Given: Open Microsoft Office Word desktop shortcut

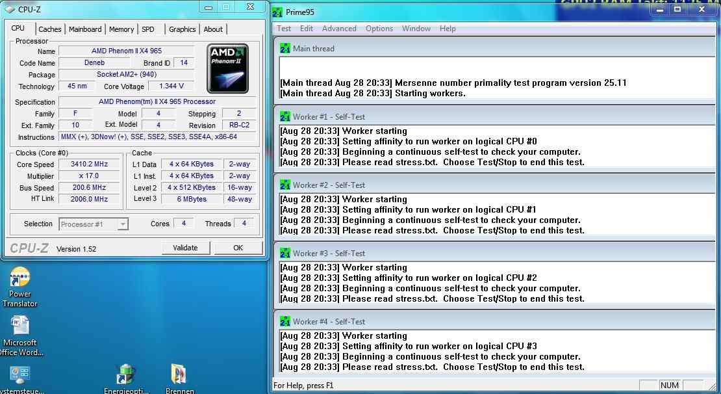Looking at the screenshot, I should [19, 335].
